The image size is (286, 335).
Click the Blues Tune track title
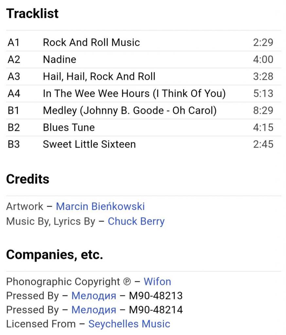coord(69,128)
